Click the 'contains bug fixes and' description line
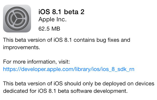Viewport: 157px width, 100px height. [102, 40]
